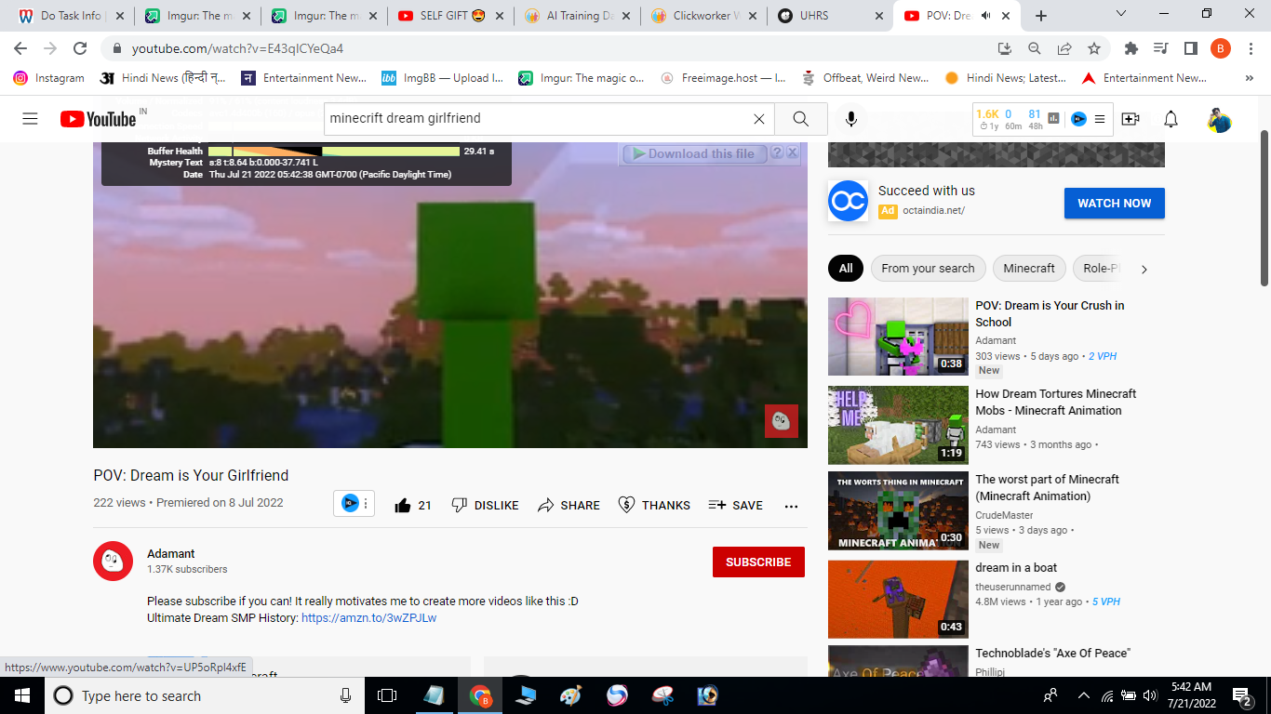Open dream in a boat thumbnail
The height and width of the screenshot is (714, 1271).
(x=898, y=599)
